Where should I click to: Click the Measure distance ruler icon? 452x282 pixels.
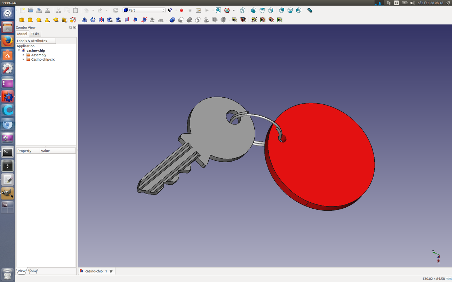[x=310, y=10]
